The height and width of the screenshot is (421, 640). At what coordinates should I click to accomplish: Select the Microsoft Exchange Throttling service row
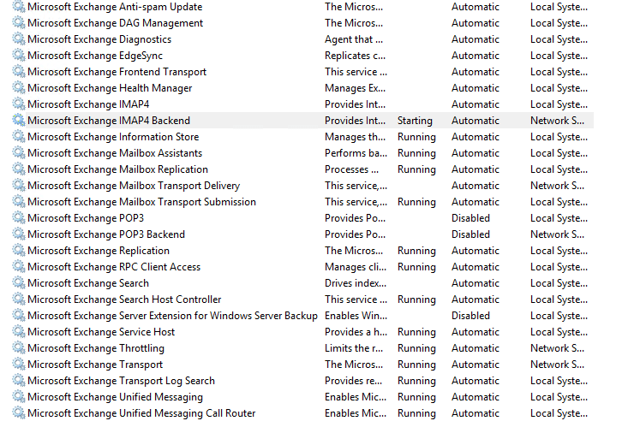tap(95, 348)
